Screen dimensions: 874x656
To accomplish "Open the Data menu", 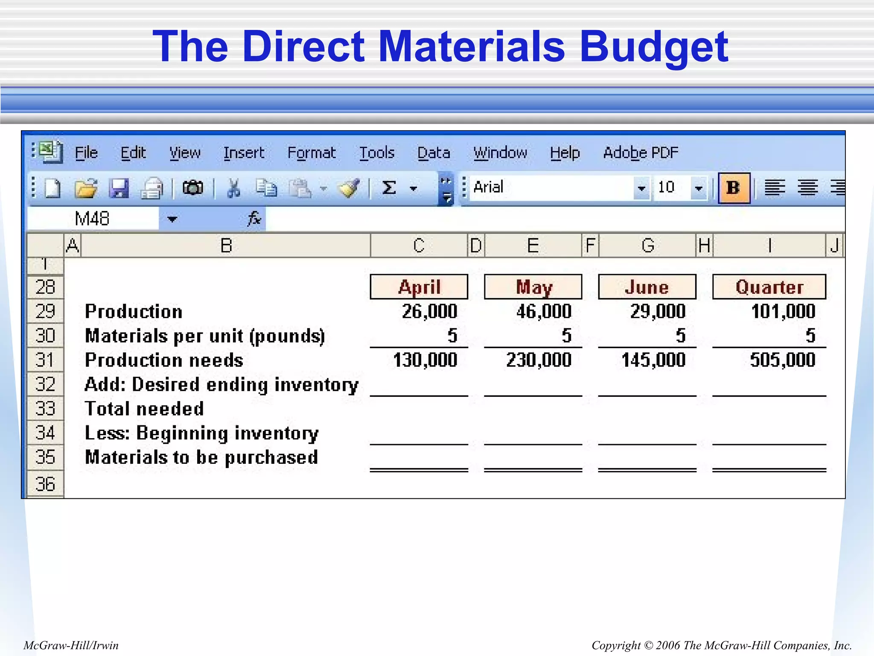I will click(x=434, y=152).
